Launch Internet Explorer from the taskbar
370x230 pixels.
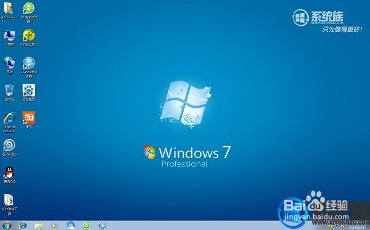coord(23,226)
